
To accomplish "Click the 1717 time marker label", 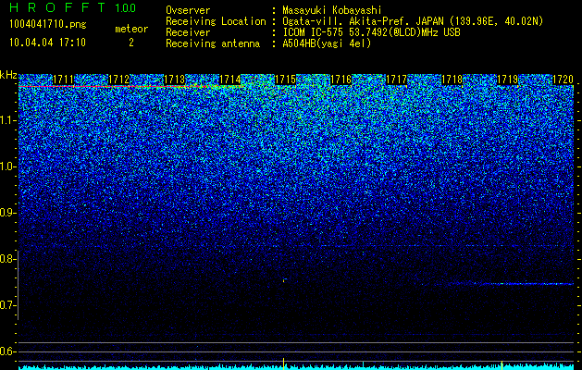I will 396,80.
